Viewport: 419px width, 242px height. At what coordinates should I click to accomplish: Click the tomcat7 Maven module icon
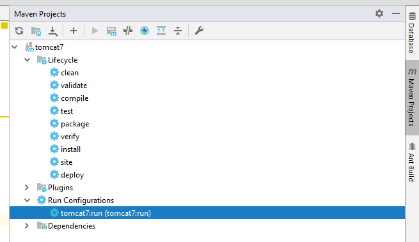point(29,47)
